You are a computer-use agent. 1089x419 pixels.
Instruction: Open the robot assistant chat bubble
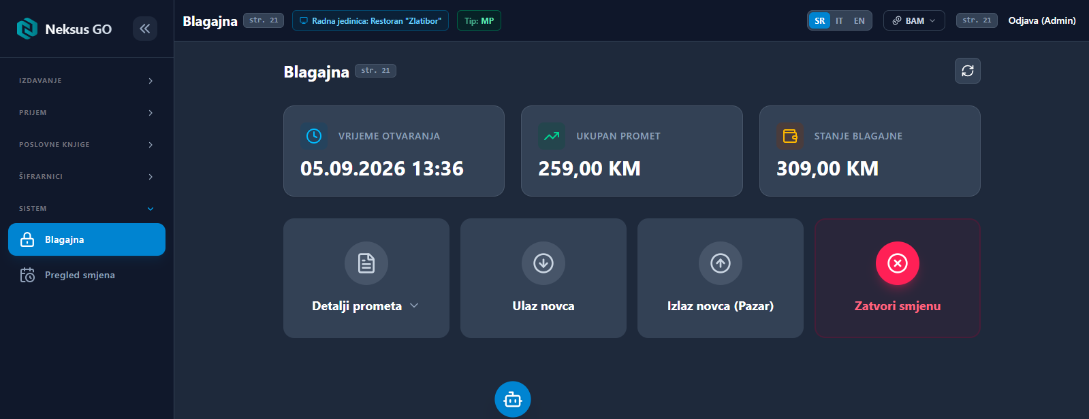[513, 399]
